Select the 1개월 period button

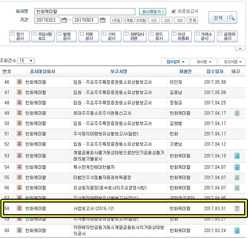pyautogui.click(x=128, y=21)
